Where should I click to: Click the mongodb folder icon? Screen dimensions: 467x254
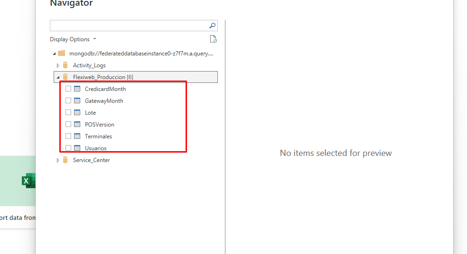point(62,53)
